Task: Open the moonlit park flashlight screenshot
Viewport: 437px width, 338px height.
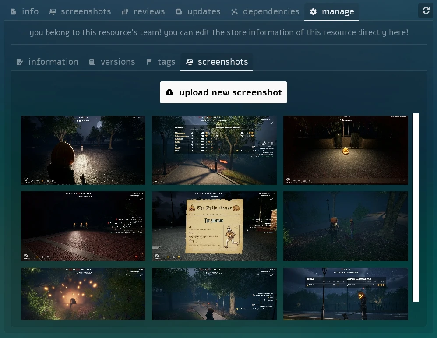Action: pos(83,150)
